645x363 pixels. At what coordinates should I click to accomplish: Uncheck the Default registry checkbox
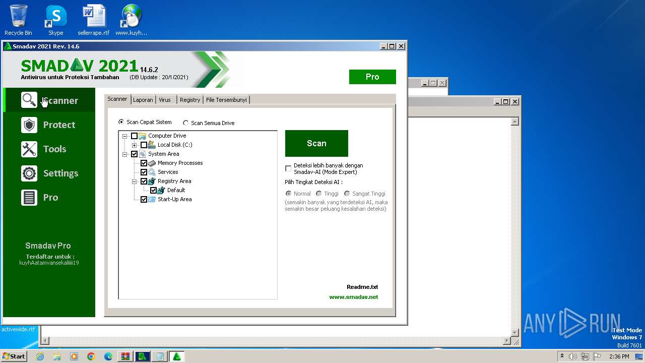153,190
